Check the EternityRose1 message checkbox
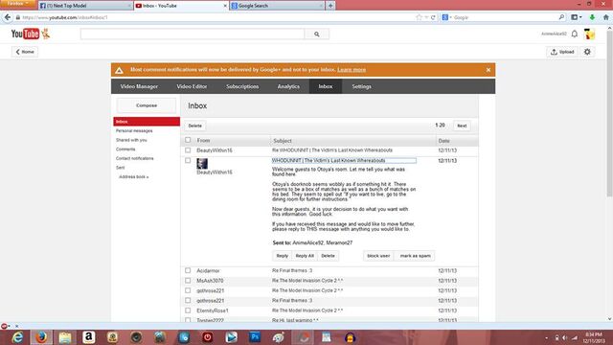Viewport: 613px width, 345px height. (x=188, y=310)
